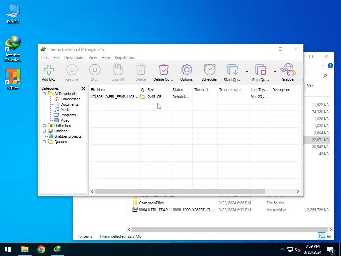This screenshot has height=256, width=341.
Task: Click the Resume toolbar icon
Action: click(72, 70)
